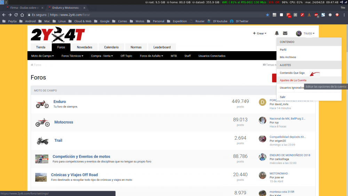Reload the page with the refresh icon
Screen dimensions: 348x196
click(16, 15)
